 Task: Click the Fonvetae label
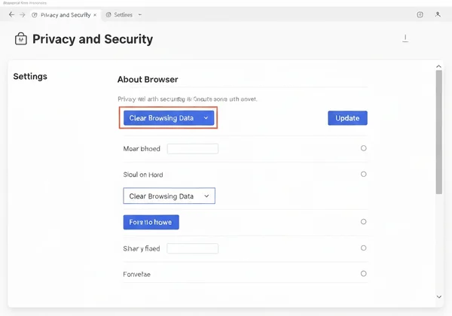(x=136, y=275)
